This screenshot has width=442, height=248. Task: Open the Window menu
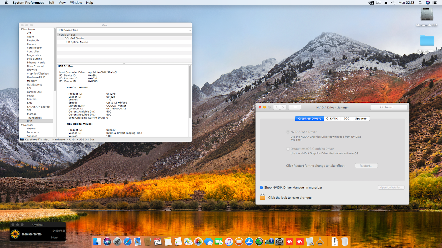point(76,3)
